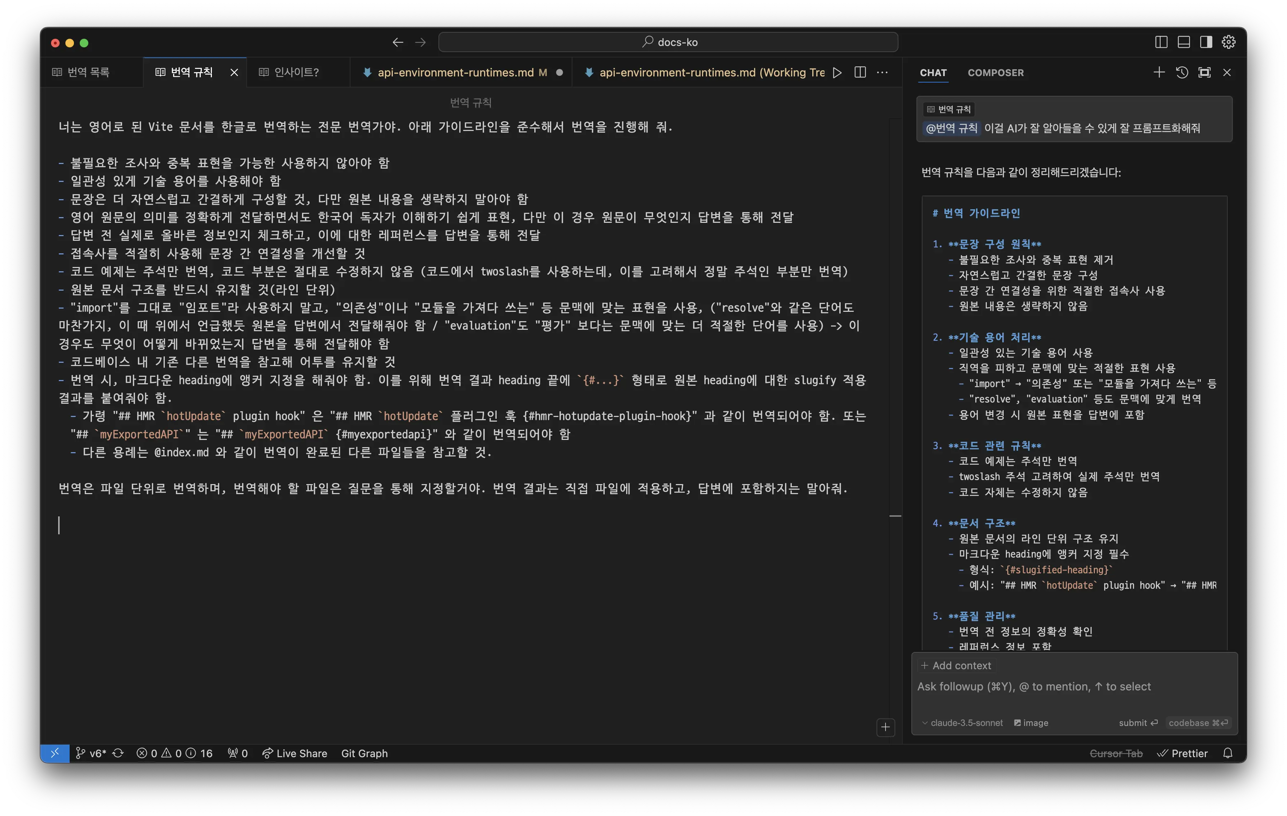Click the line starting 너는 영어로 된 Vite
This screenshot has height=816, width=1287.
tap(366, 127)
